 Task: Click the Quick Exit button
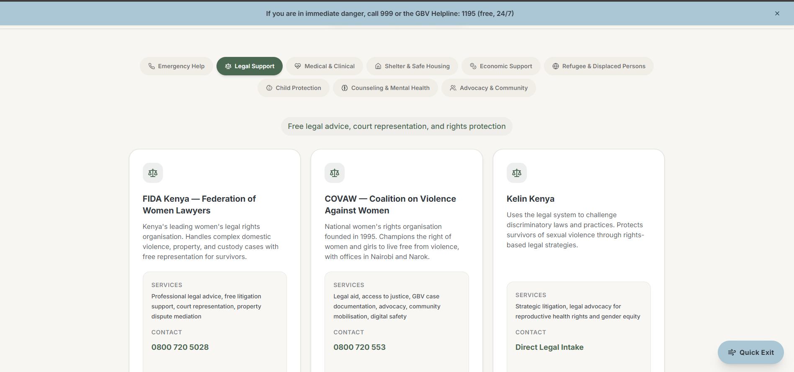point(751,352)
